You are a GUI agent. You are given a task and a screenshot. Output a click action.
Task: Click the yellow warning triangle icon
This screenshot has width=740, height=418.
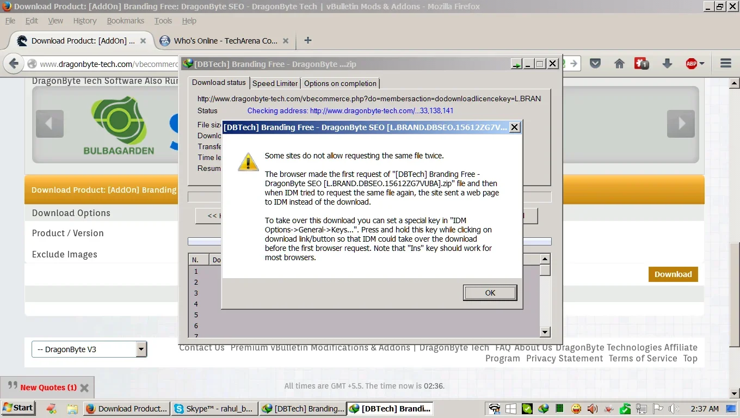248,162
